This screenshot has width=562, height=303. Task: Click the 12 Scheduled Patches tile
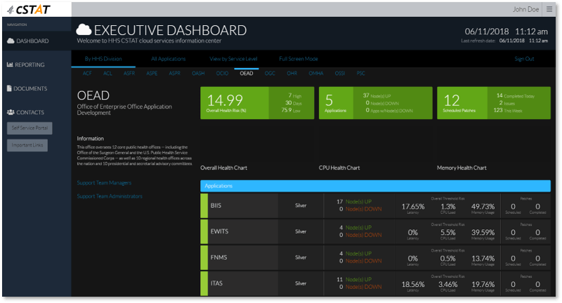pos(494,103)
